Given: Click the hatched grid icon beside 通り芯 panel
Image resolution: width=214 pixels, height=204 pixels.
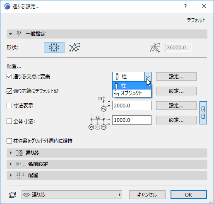Looking at the screenshot, I should click(x=19, y=153).
